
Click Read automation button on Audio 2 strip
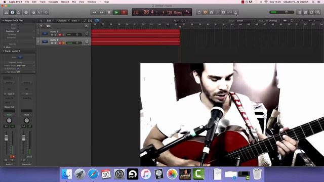click(9, 115)
